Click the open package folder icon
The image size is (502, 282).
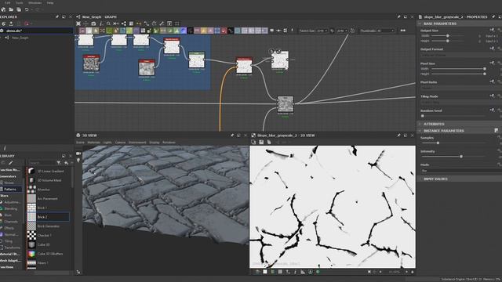tap(11, 9)
